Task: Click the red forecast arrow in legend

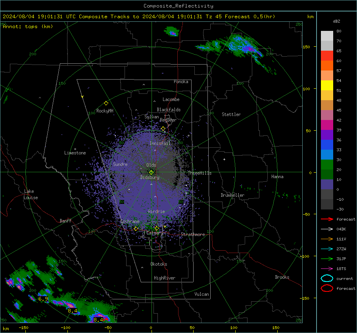Action: [x=327, y=219]
